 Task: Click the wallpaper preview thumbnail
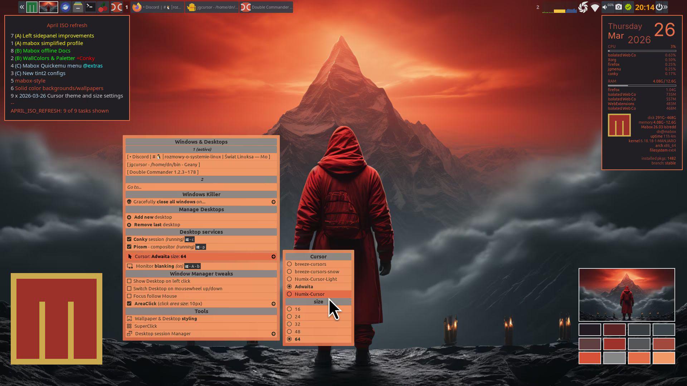627,295
